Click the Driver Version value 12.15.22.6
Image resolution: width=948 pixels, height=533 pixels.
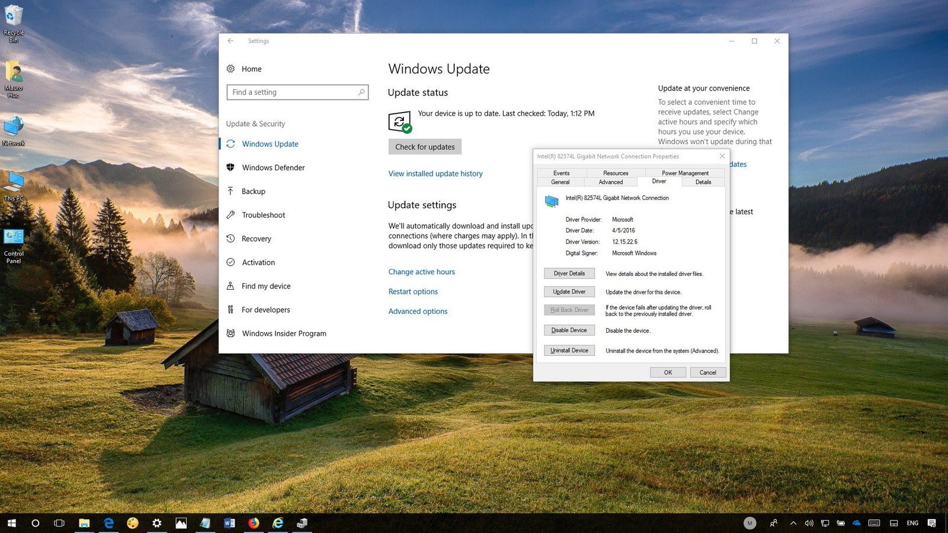pos(624,242)
